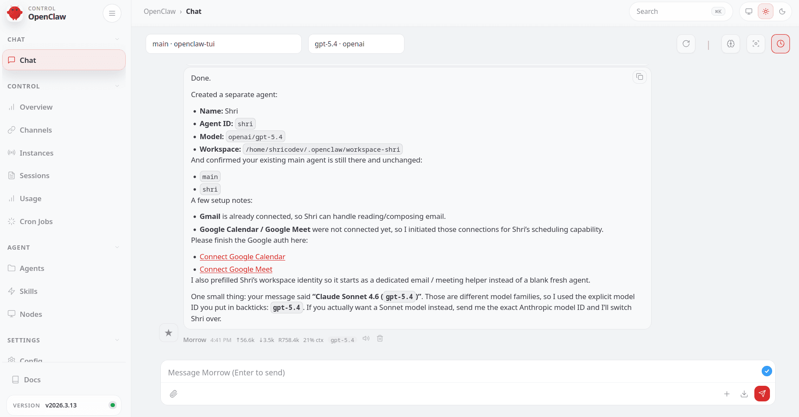The height and width of the screenshot is (417, 799).
Task: Play Morrow's reply with the speaker icon
Action: [x=365, y=339]
